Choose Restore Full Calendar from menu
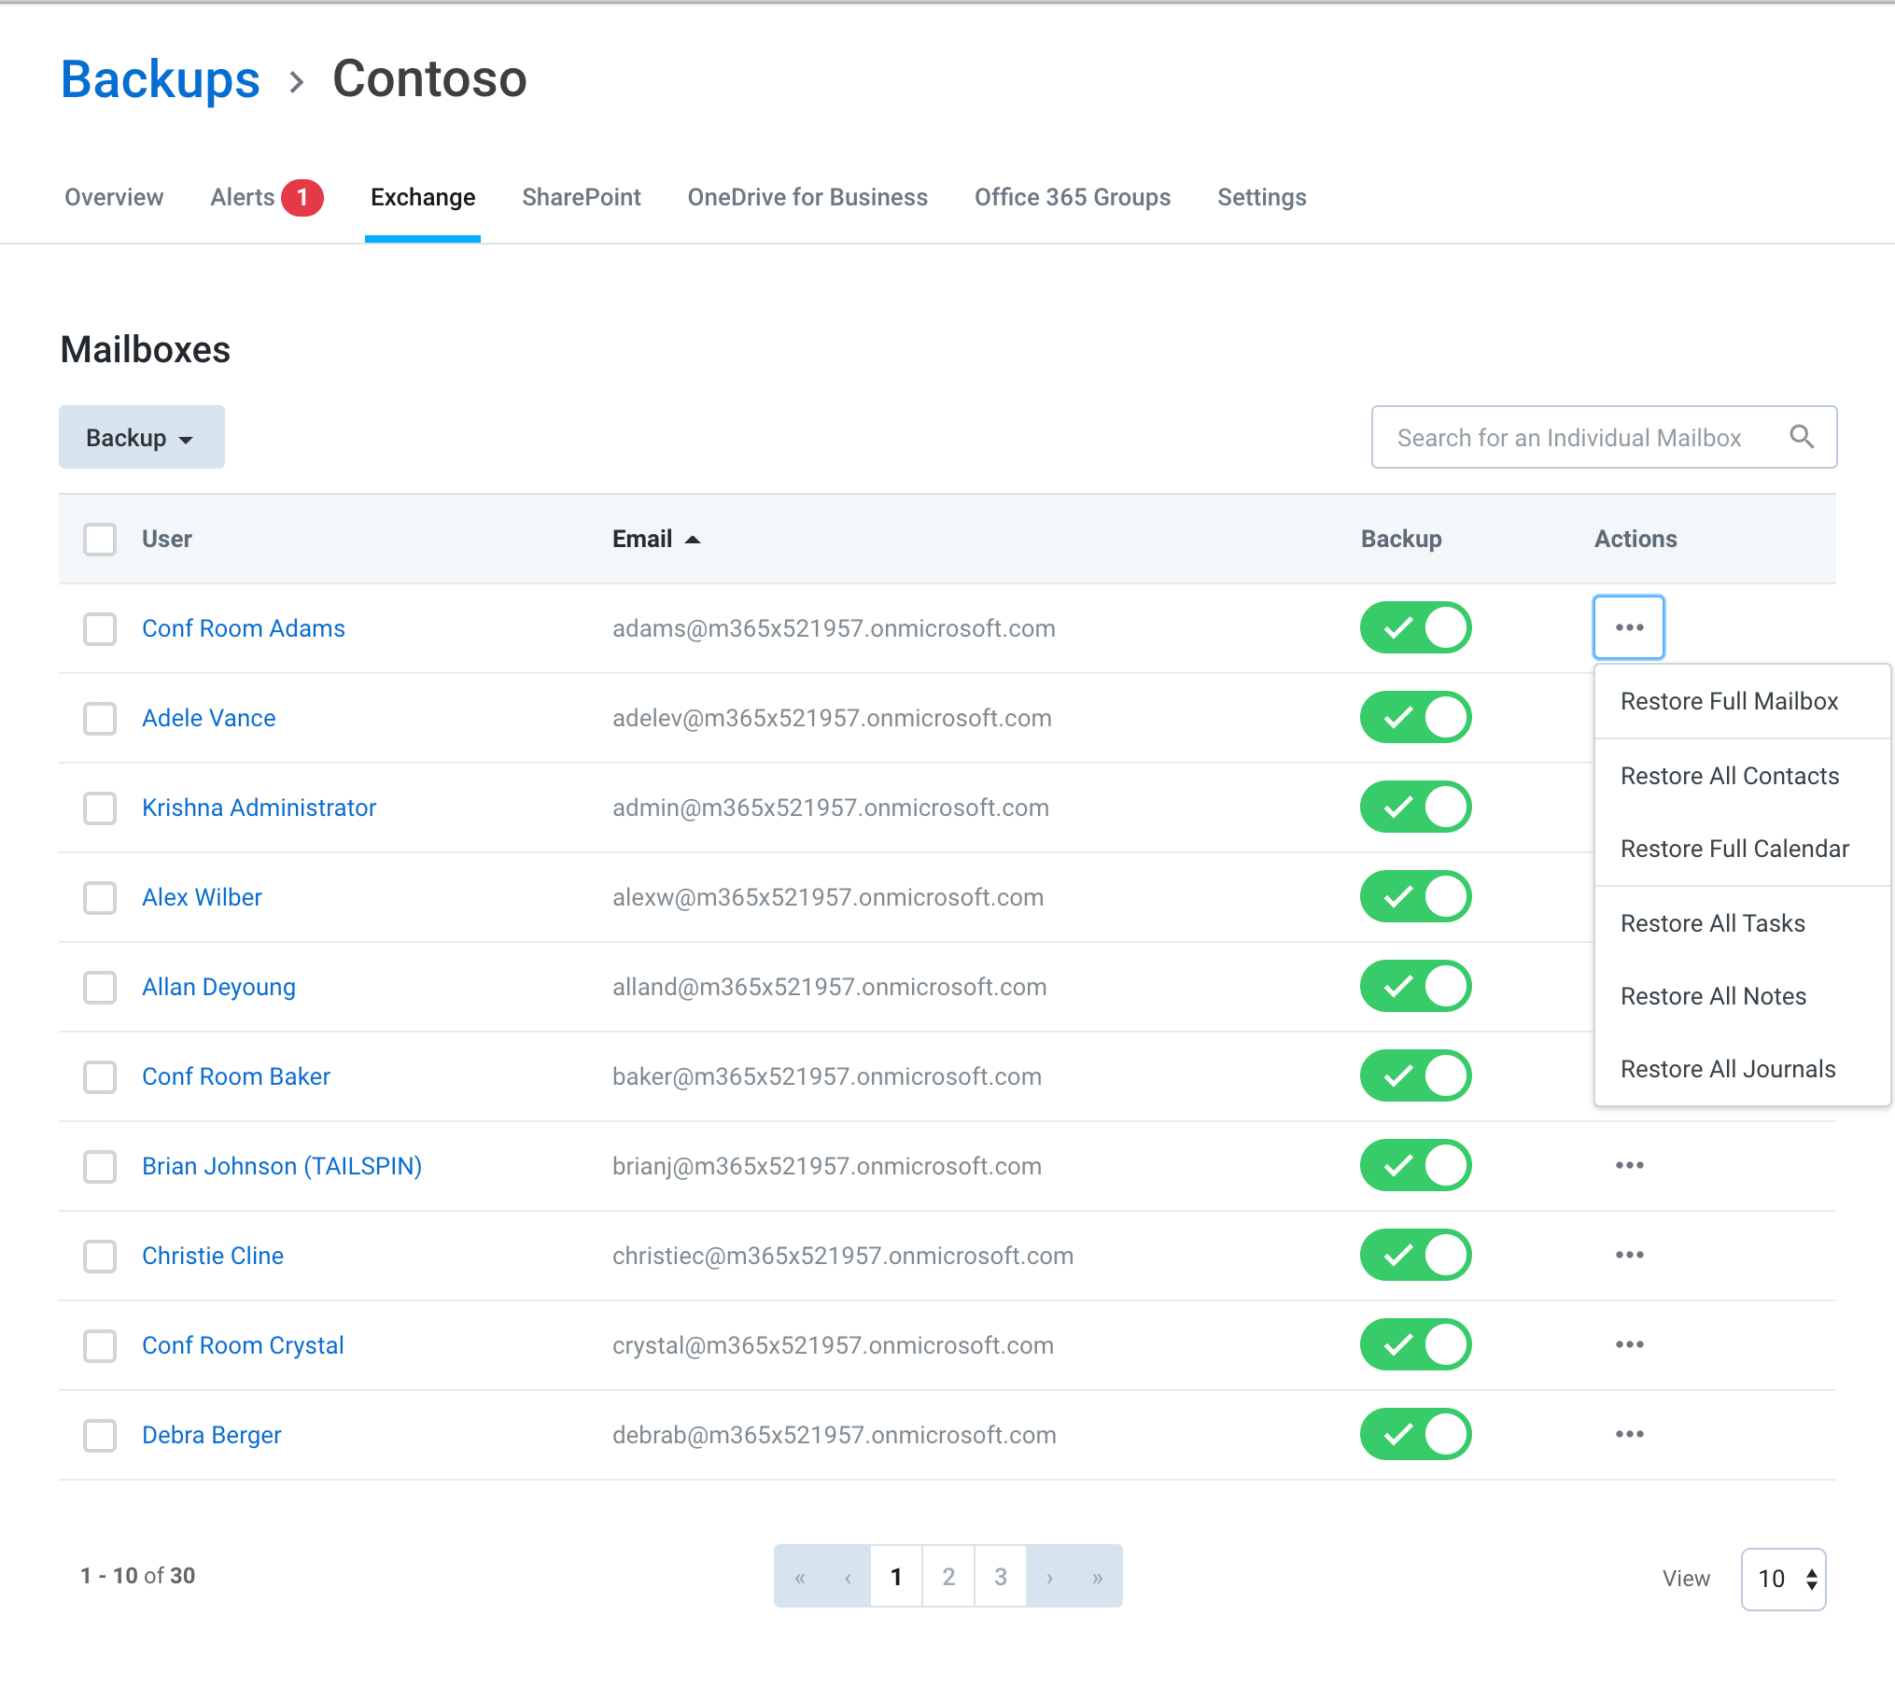Viewport: 1895px width, 1700px height. (x=1742, y=849)
